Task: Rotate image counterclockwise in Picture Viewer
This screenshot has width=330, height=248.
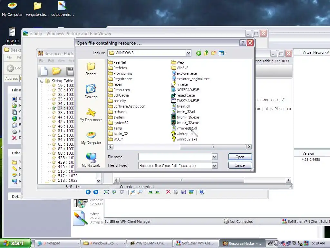Action: point(158,192)
